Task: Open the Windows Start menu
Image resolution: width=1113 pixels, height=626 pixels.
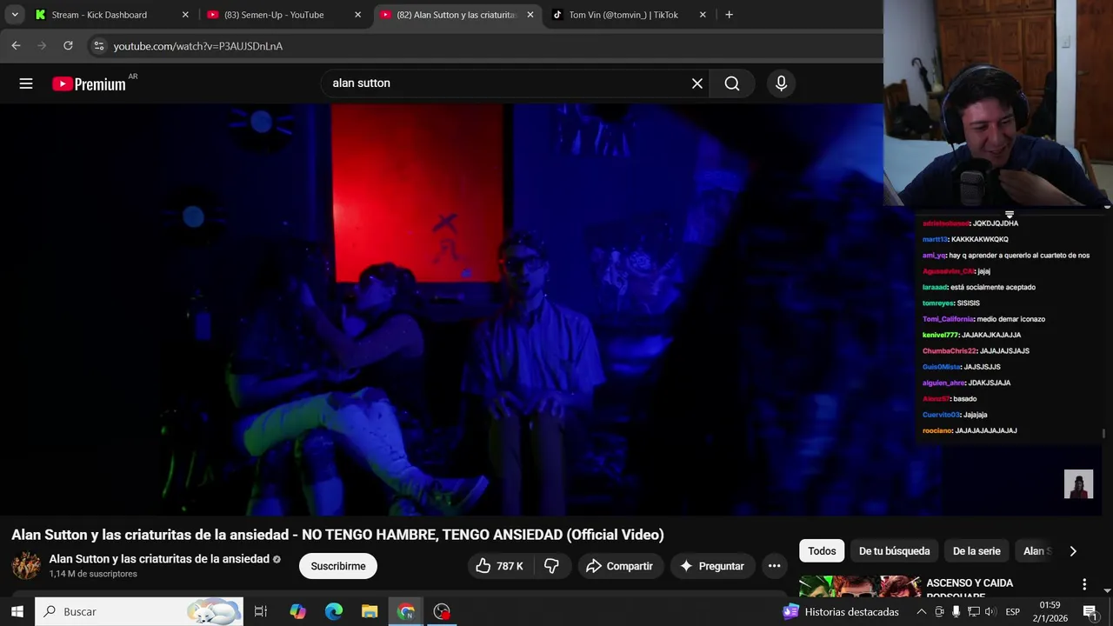Action: 17,611
